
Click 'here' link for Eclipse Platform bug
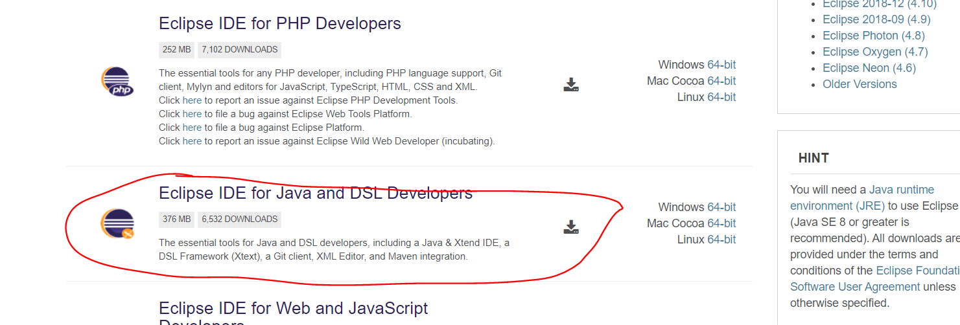(192, 128)
